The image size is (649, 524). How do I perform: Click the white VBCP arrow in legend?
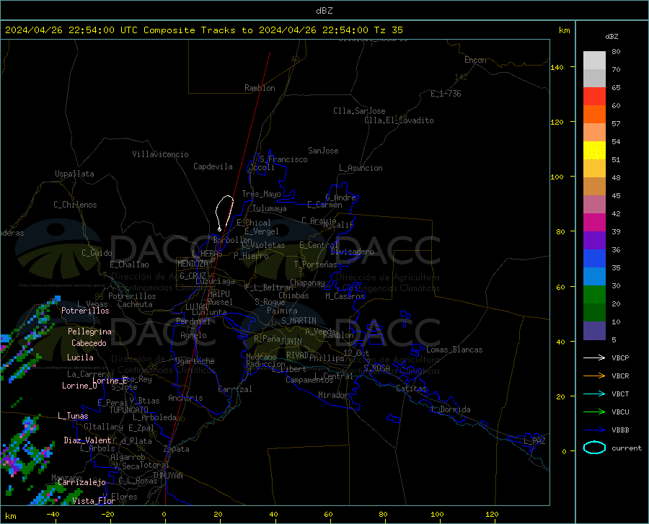(594, 358)
